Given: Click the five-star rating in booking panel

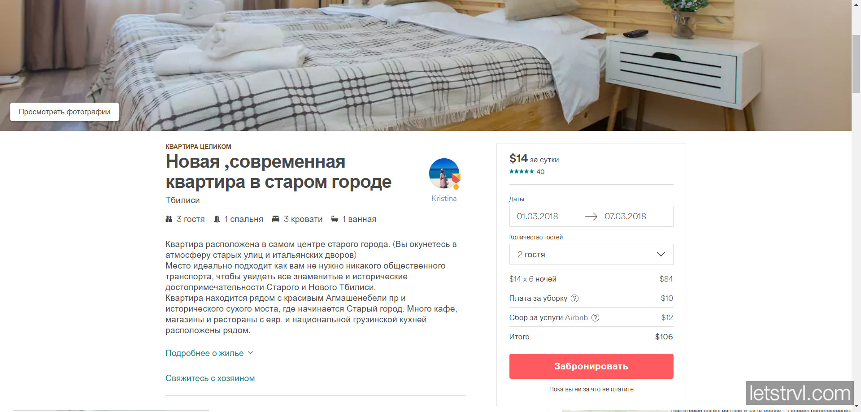Looking at the screenshot, I should [x=522, y=172].
